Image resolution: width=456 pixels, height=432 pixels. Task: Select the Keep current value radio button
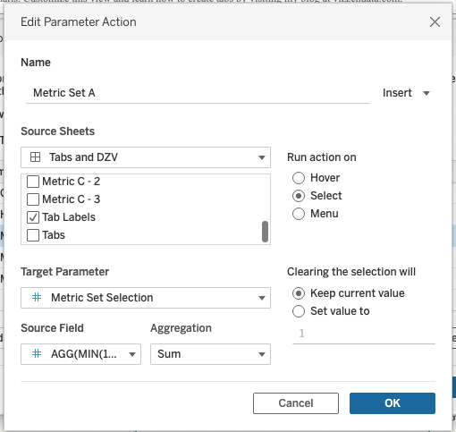[x=299, y=293]
